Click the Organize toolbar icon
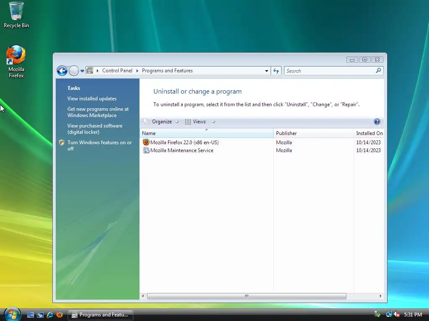 coord(146,122)
